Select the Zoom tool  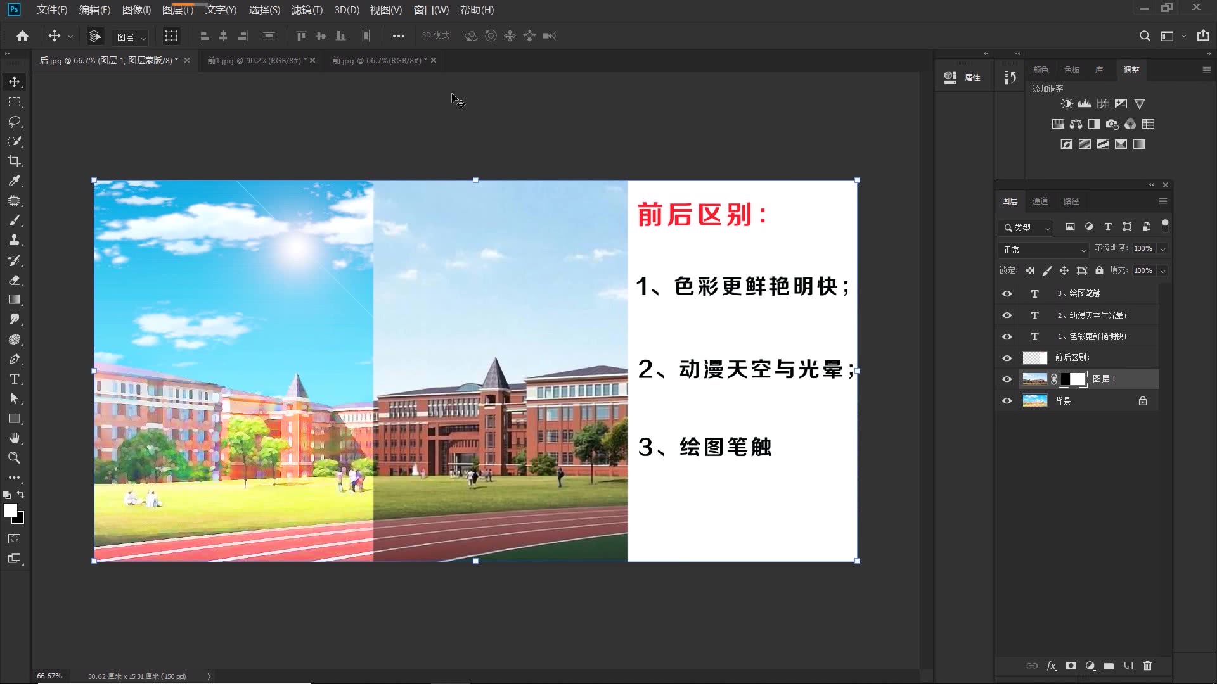click(x=15, y=458)
